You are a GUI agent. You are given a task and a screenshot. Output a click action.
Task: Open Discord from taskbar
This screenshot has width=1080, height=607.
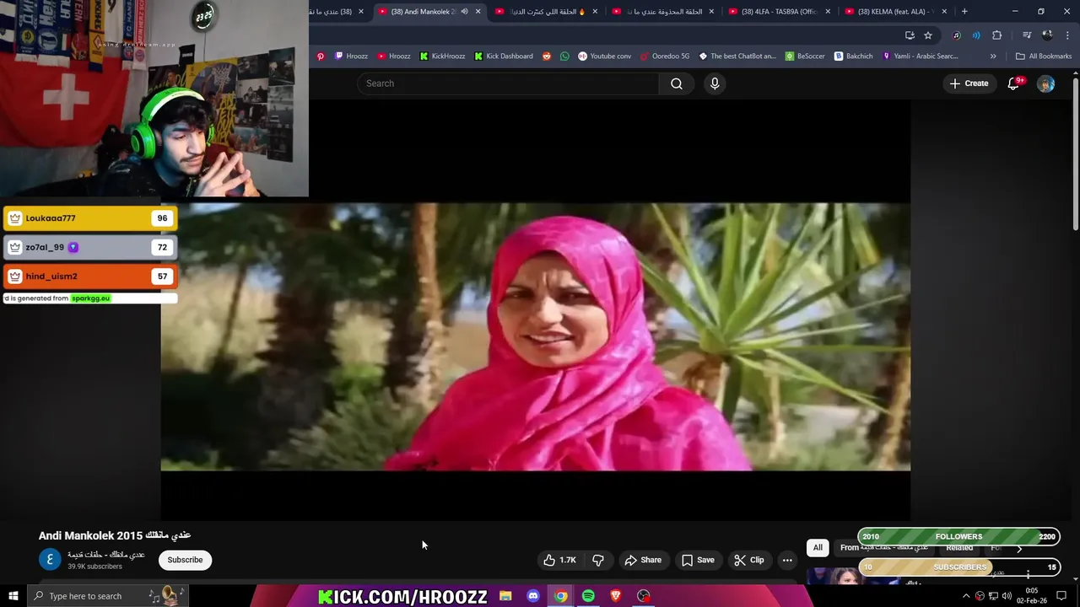point(532,596)
